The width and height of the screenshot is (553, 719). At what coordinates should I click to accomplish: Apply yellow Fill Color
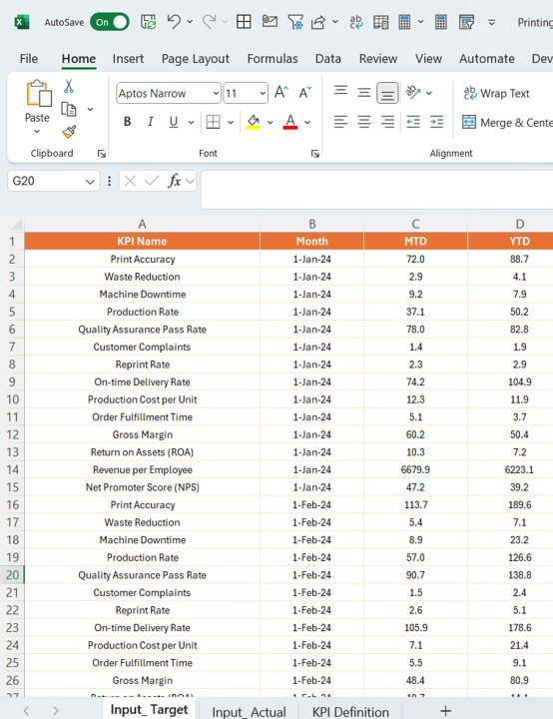pyautogui.click(x=254, y=122)
